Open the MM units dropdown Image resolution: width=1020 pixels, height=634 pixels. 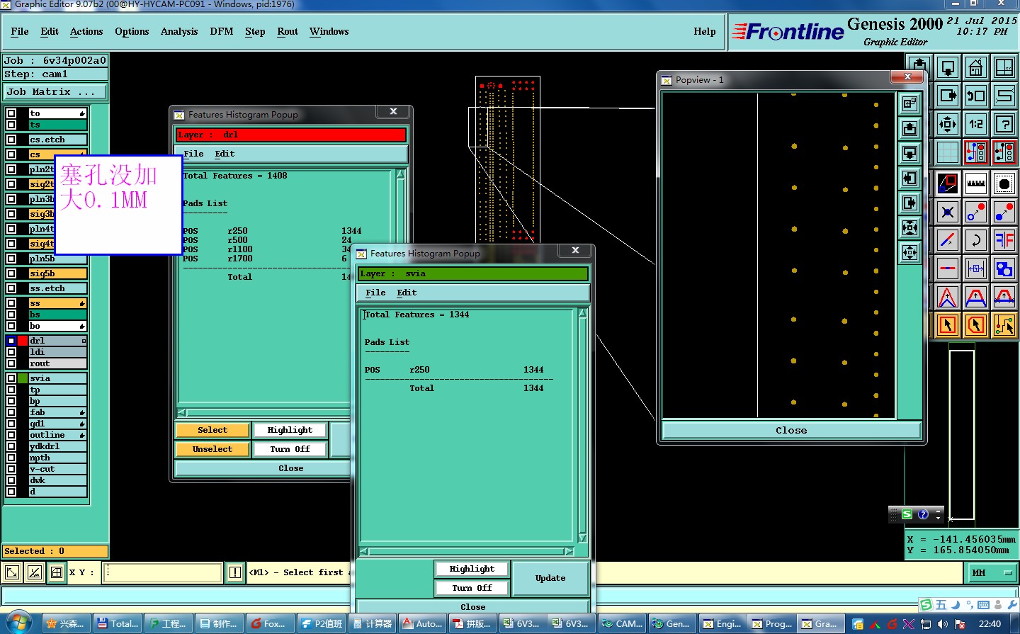click(992, 572)
